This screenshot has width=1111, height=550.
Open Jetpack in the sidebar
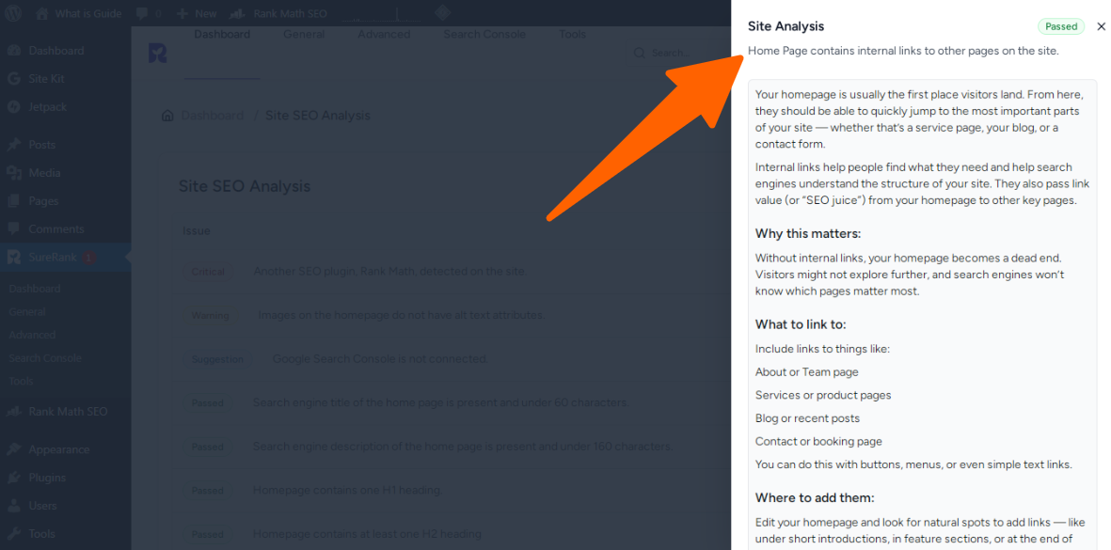(x=47, y=107)
